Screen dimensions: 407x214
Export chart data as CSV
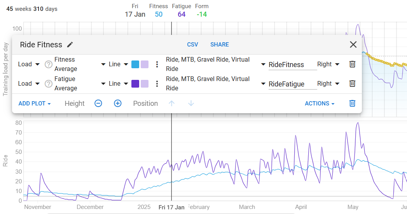(192, 45)
